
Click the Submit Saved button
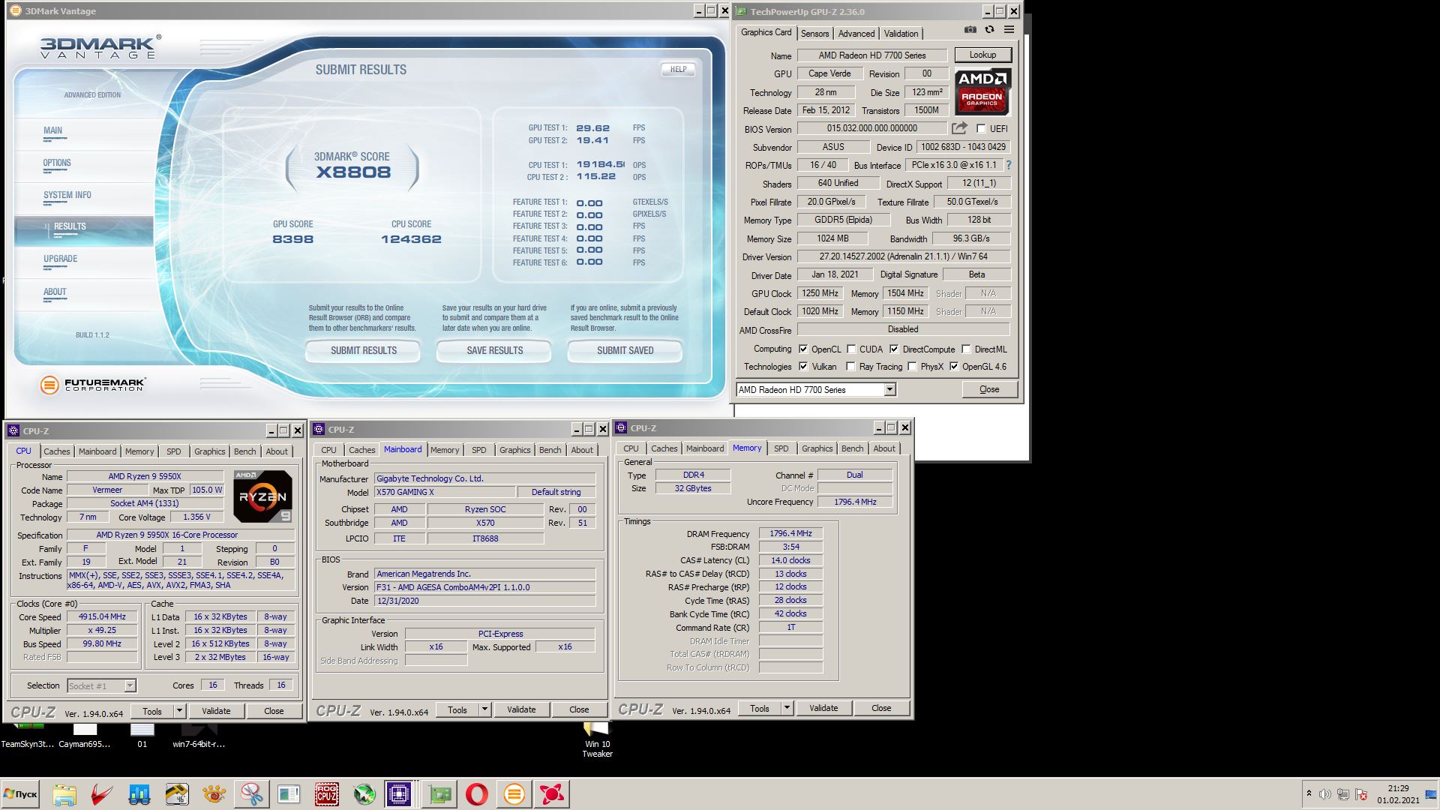click(x=625, y=350)
